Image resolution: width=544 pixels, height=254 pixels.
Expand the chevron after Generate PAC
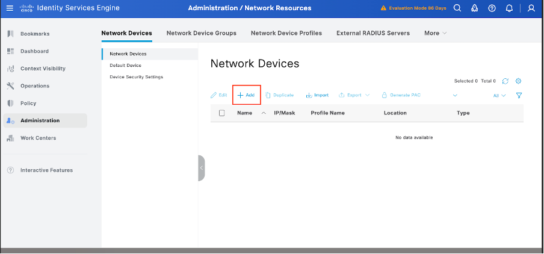click(x=455, y=96)
